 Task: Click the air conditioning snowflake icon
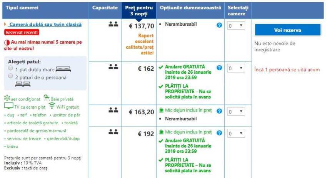pyautogui.click(x=7, y=98)
